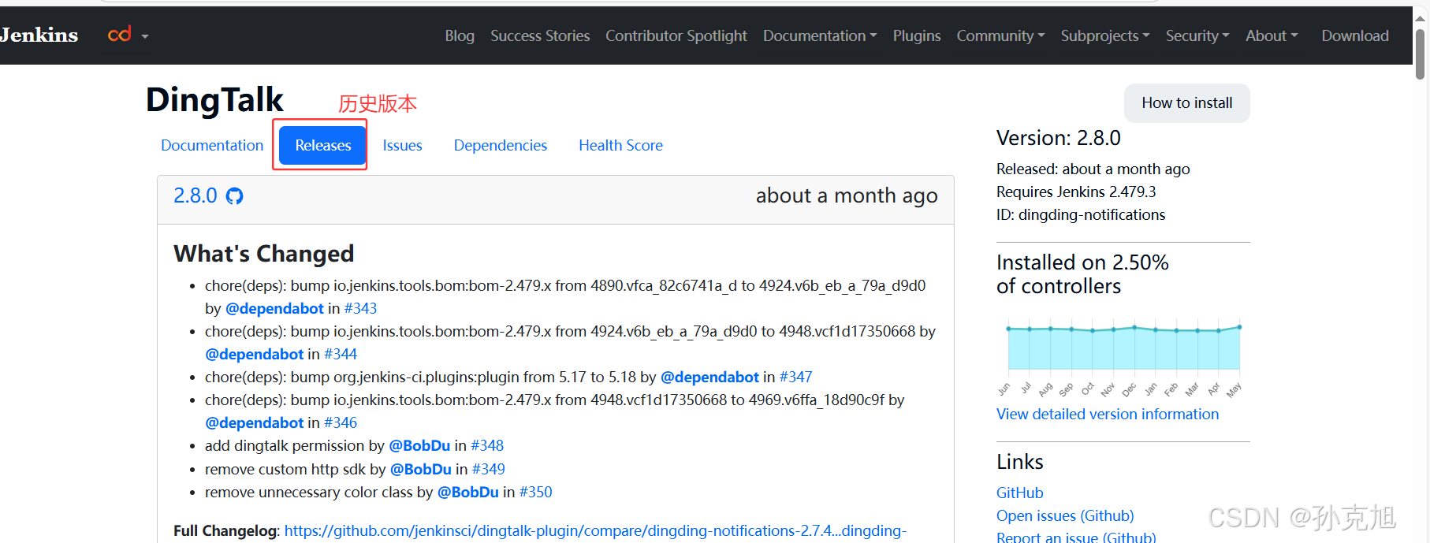The width and height of the screenshot is (1430, 543).
Task: Click the CD Foundation logo icon
Action: point(120,34)
